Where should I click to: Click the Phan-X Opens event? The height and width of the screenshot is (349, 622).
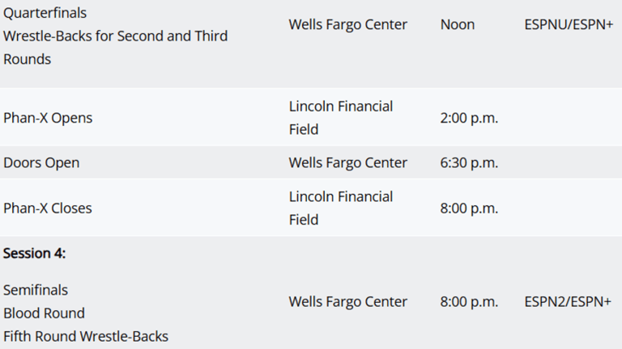coord(48,118)
